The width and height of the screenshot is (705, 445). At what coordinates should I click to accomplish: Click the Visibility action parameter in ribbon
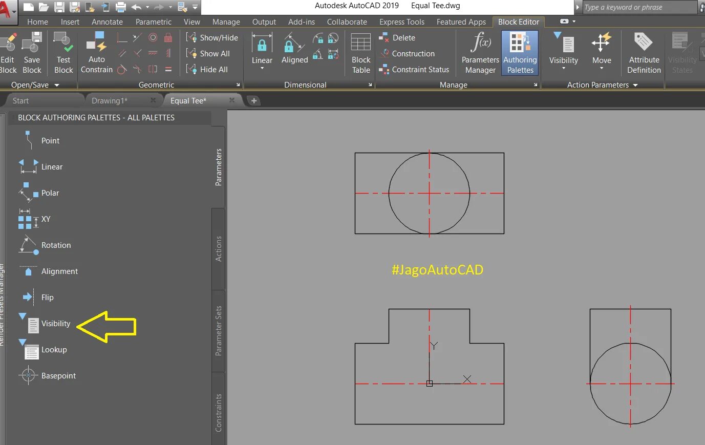(x=564, y=50)
